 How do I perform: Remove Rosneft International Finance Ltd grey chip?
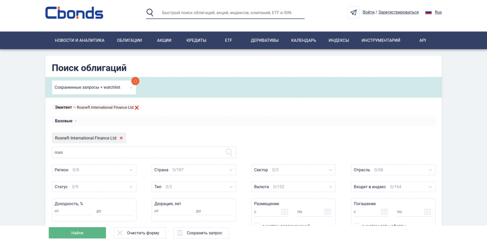point(121,138)
